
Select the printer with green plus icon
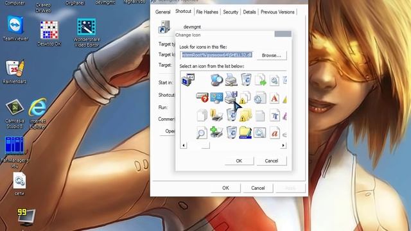(x=216, y=132)
